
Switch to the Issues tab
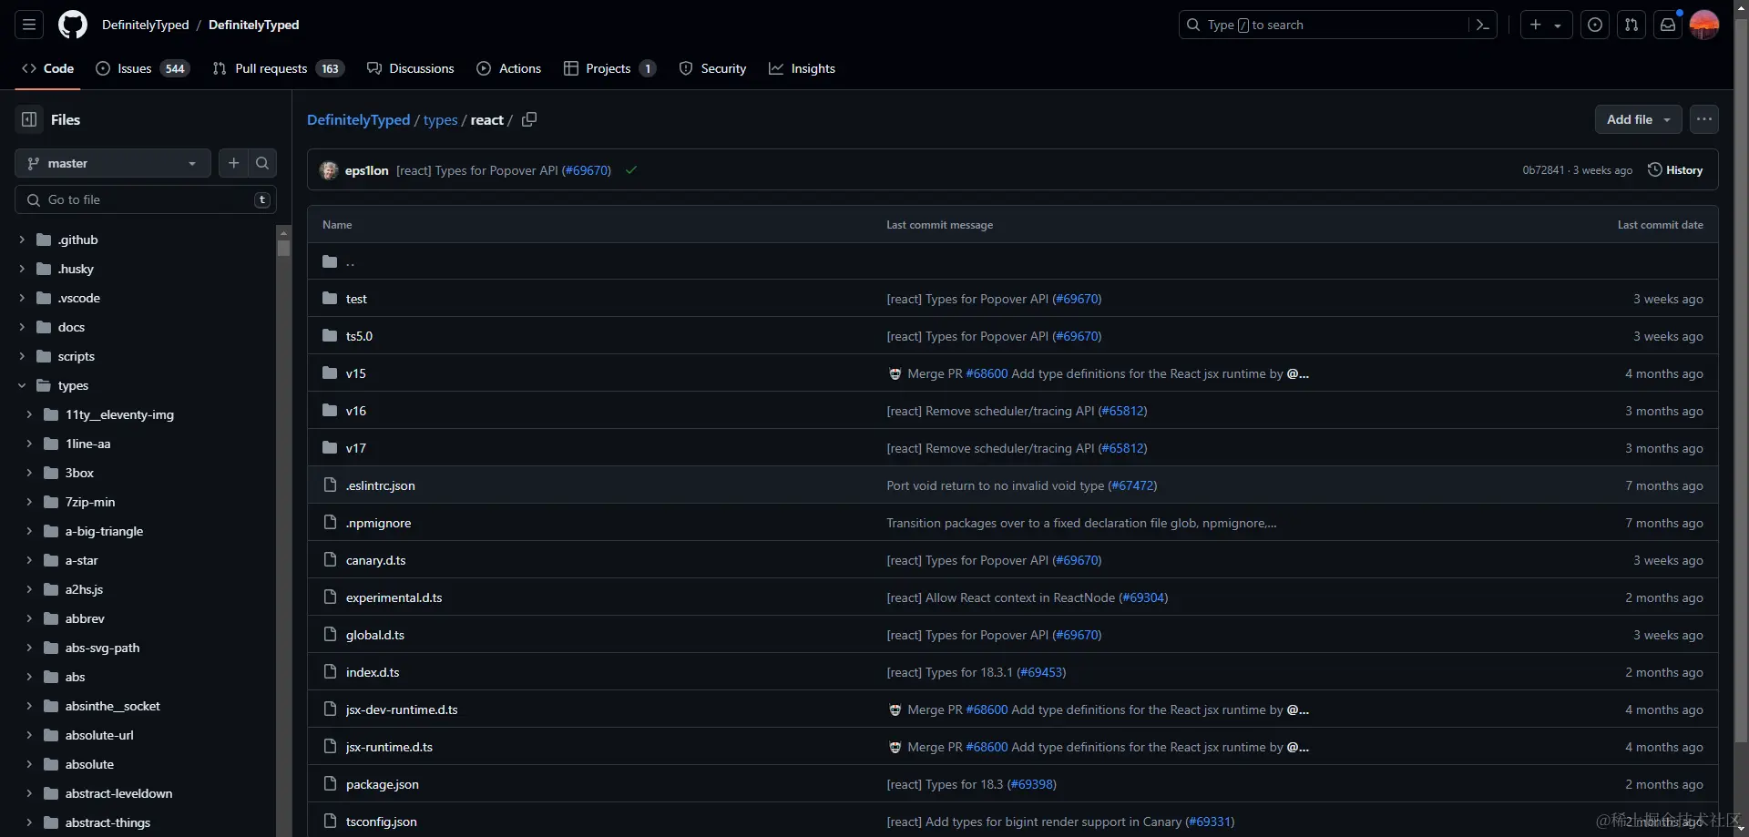pyautogui.click(x=143, y=68)
